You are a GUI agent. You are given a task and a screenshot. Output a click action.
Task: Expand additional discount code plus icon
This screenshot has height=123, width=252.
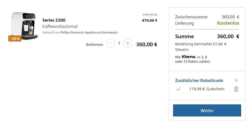tap(236, 80)
